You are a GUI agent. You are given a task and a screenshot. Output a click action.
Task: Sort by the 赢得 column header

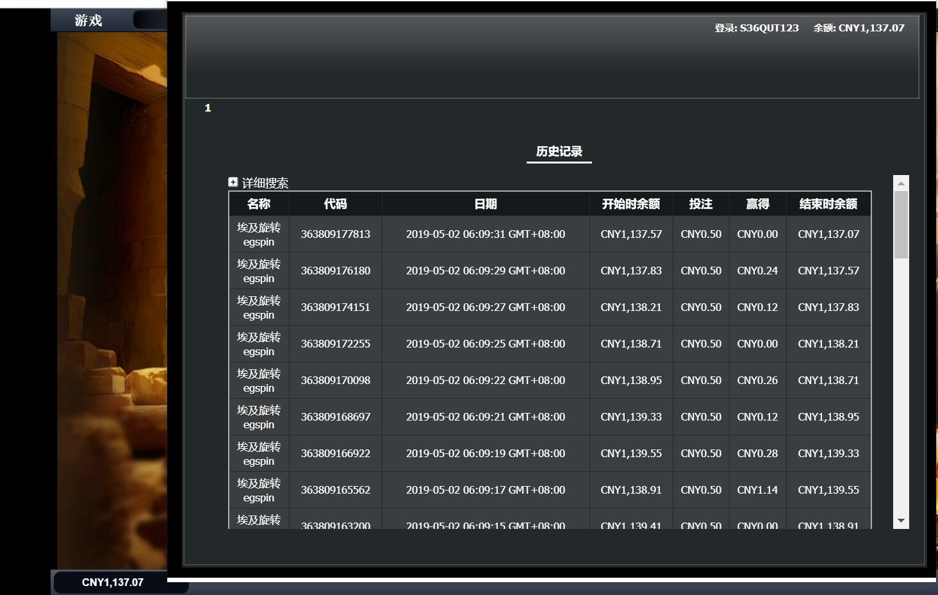pos(757,204)
